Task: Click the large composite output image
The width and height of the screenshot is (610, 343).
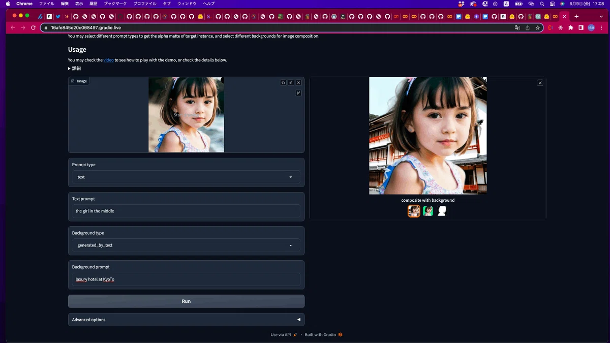Action: 428,136
